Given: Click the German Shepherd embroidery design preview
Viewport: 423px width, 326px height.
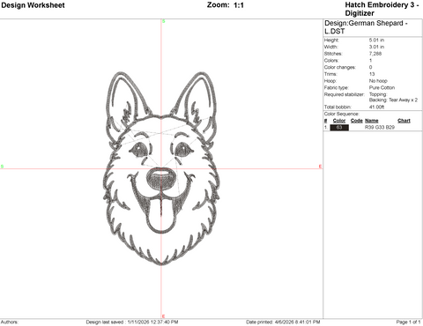Looking at the screenshot, I should coord(161,168).
